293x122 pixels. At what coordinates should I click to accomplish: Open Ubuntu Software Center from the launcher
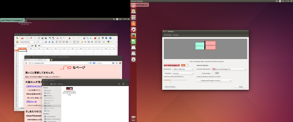(x=133, y=23)
